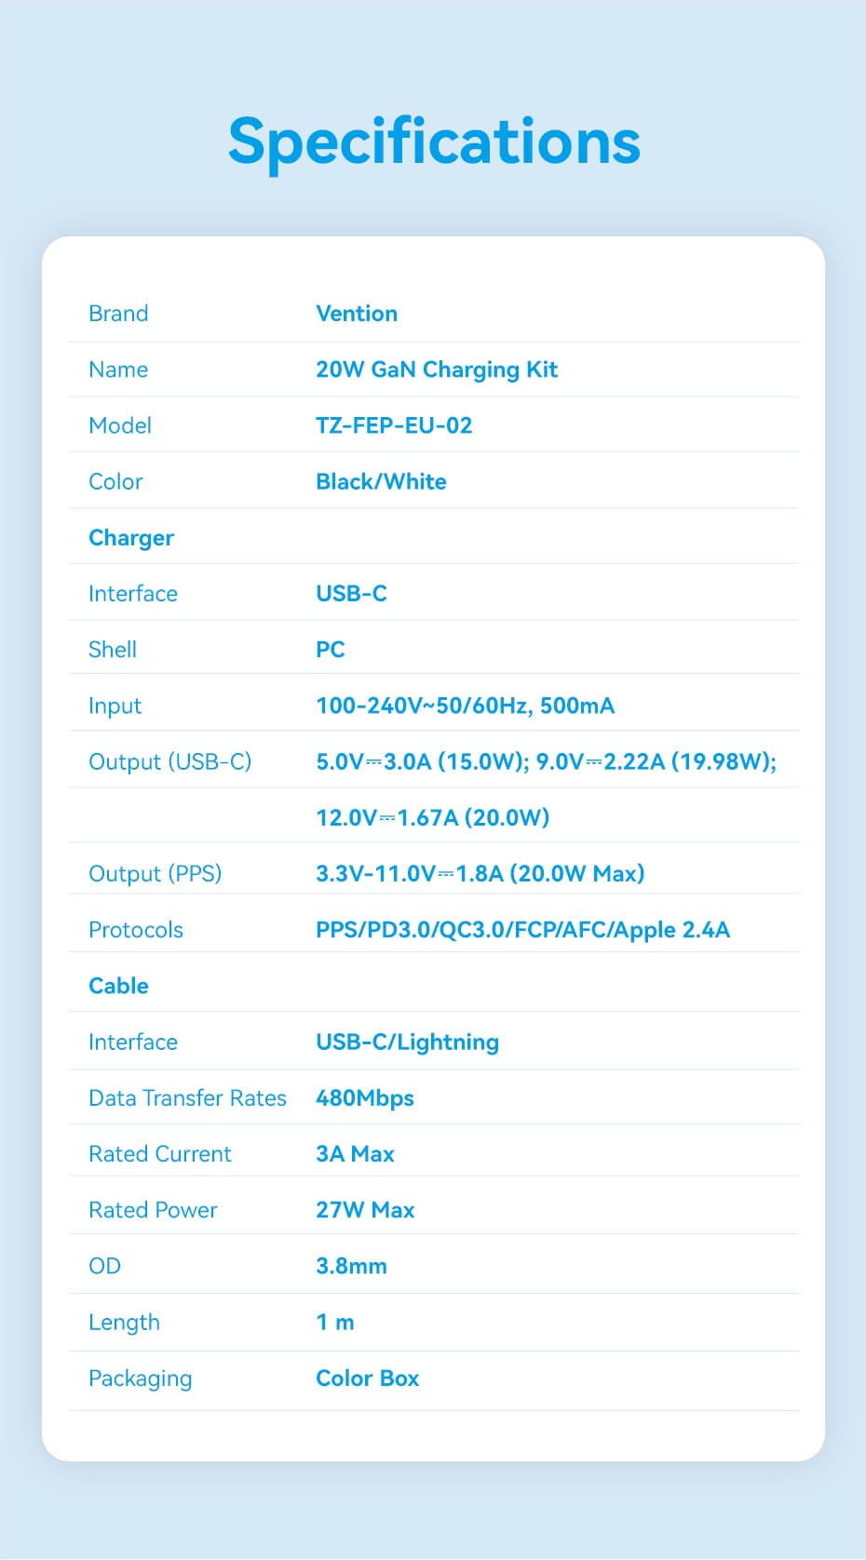
Task: Click the model number 'TZ-FEP-EU-02'
Action: click(x=394, y=425)
